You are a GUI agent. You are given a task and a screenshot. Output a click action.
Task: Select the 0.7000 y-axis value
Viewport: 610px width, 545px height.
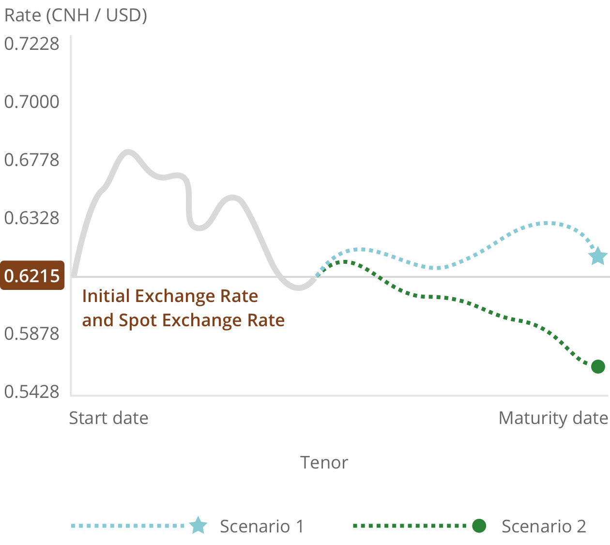coord(31,102)
